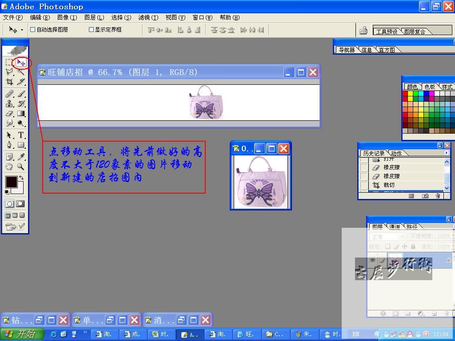
Task: Select the Polygonal Lasso tool
Action: point(9,71)
